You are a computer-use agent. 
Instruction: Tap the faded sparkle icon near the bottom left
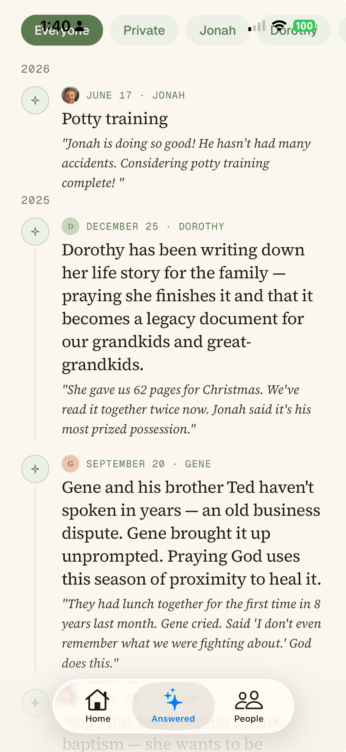35,703
